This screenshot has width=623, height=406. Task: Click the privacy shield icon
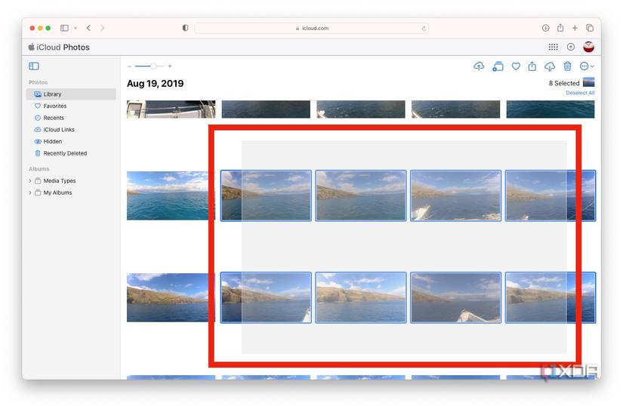185,28
